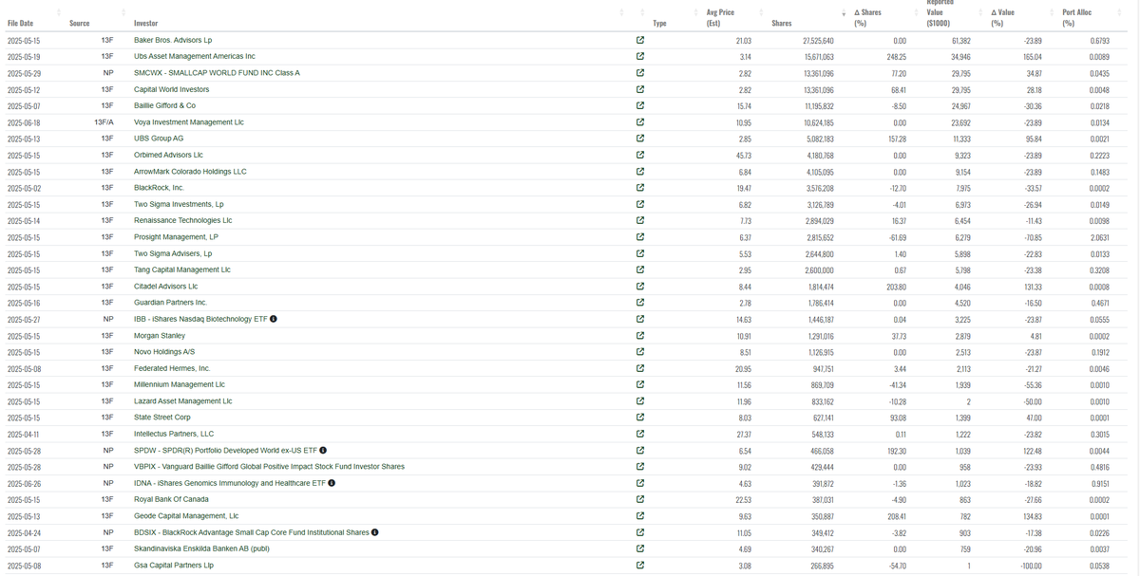Toggle sort direction on File Date column

coord(59,11)
